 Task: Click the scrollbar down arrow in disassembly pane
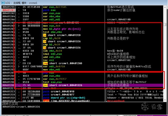165,100
